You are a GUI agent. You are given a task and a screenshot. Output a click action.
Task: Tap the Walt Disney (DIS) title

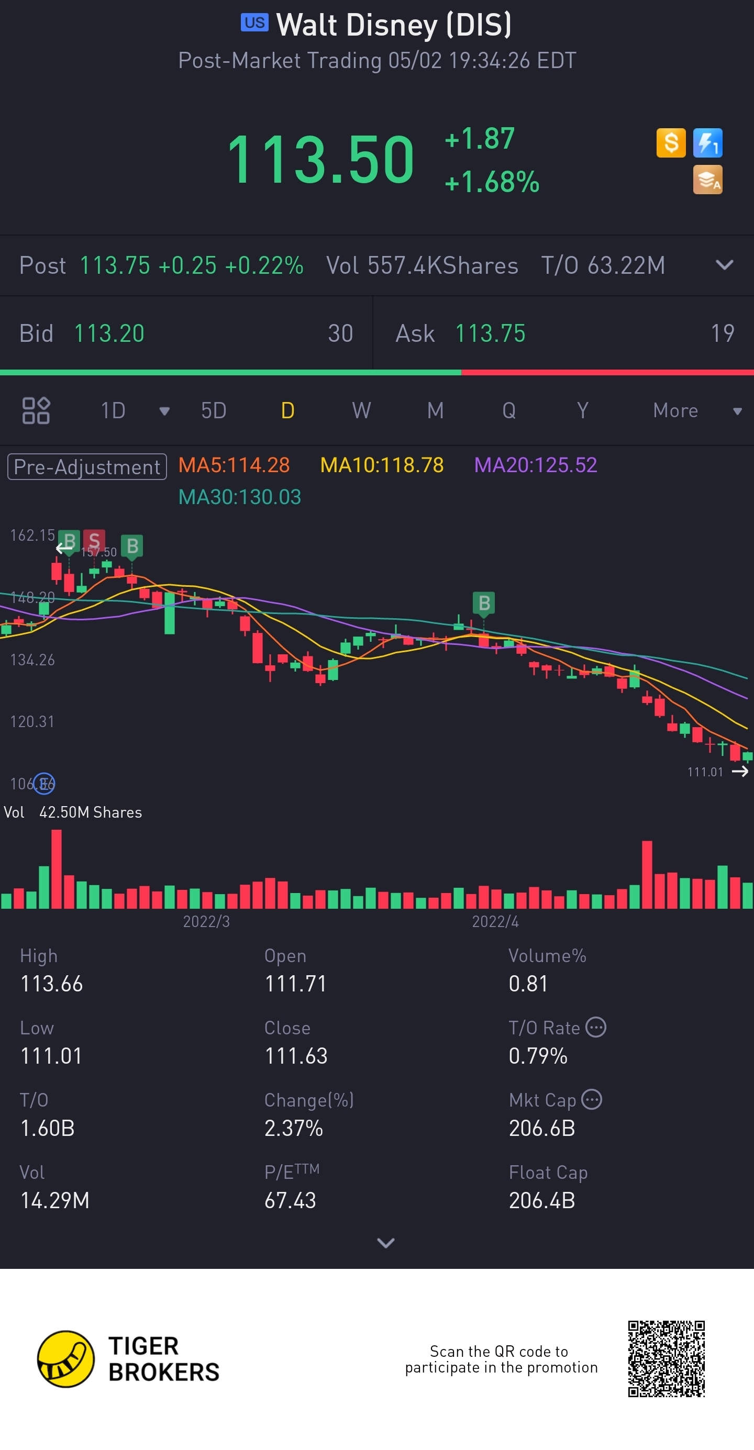pos(394,25)
